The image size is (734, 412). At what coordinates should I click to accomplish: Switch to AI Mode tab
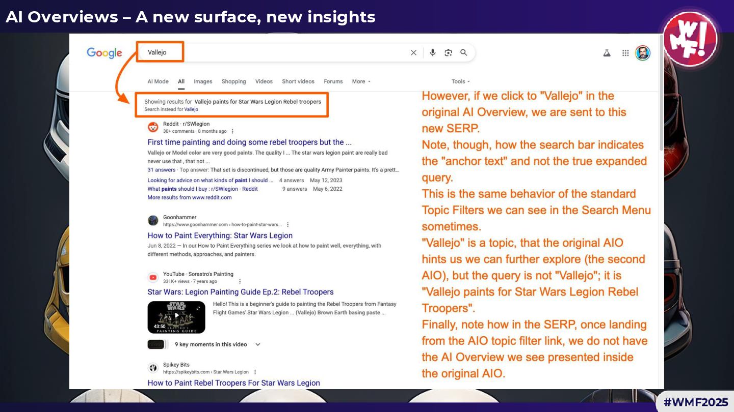point(158,81)
